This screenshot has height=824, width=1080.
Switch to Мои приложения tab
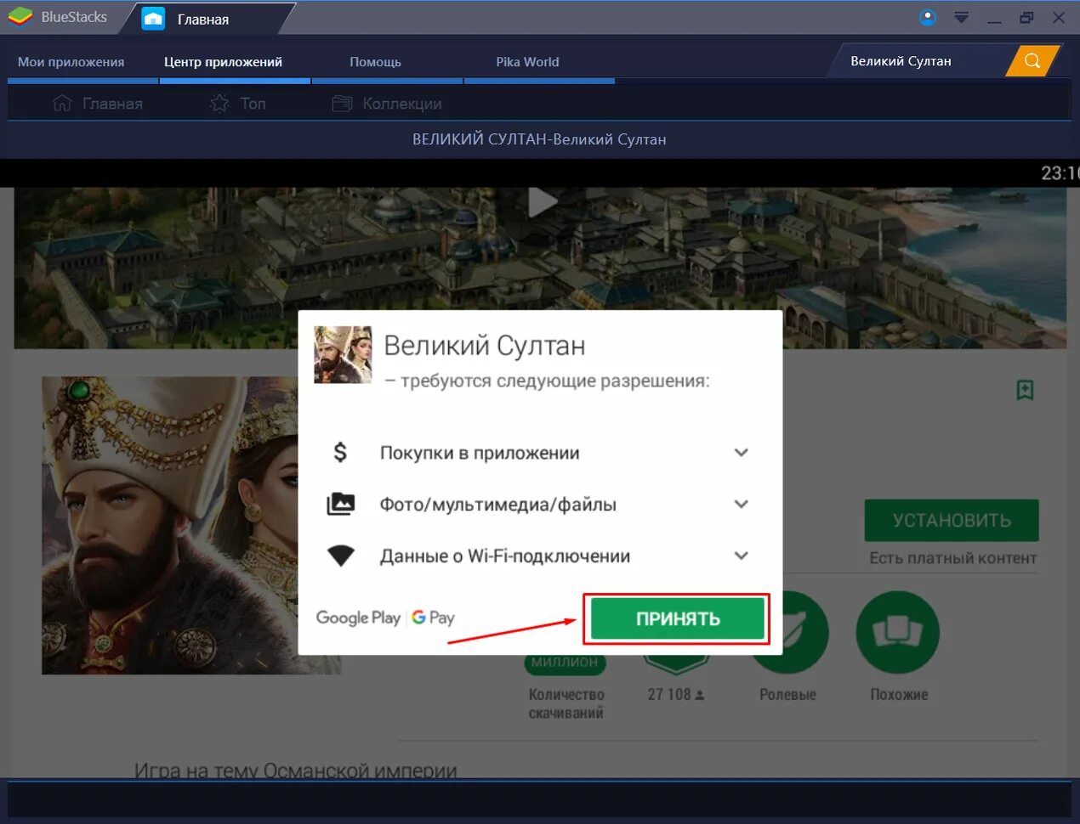coord(71,62)
